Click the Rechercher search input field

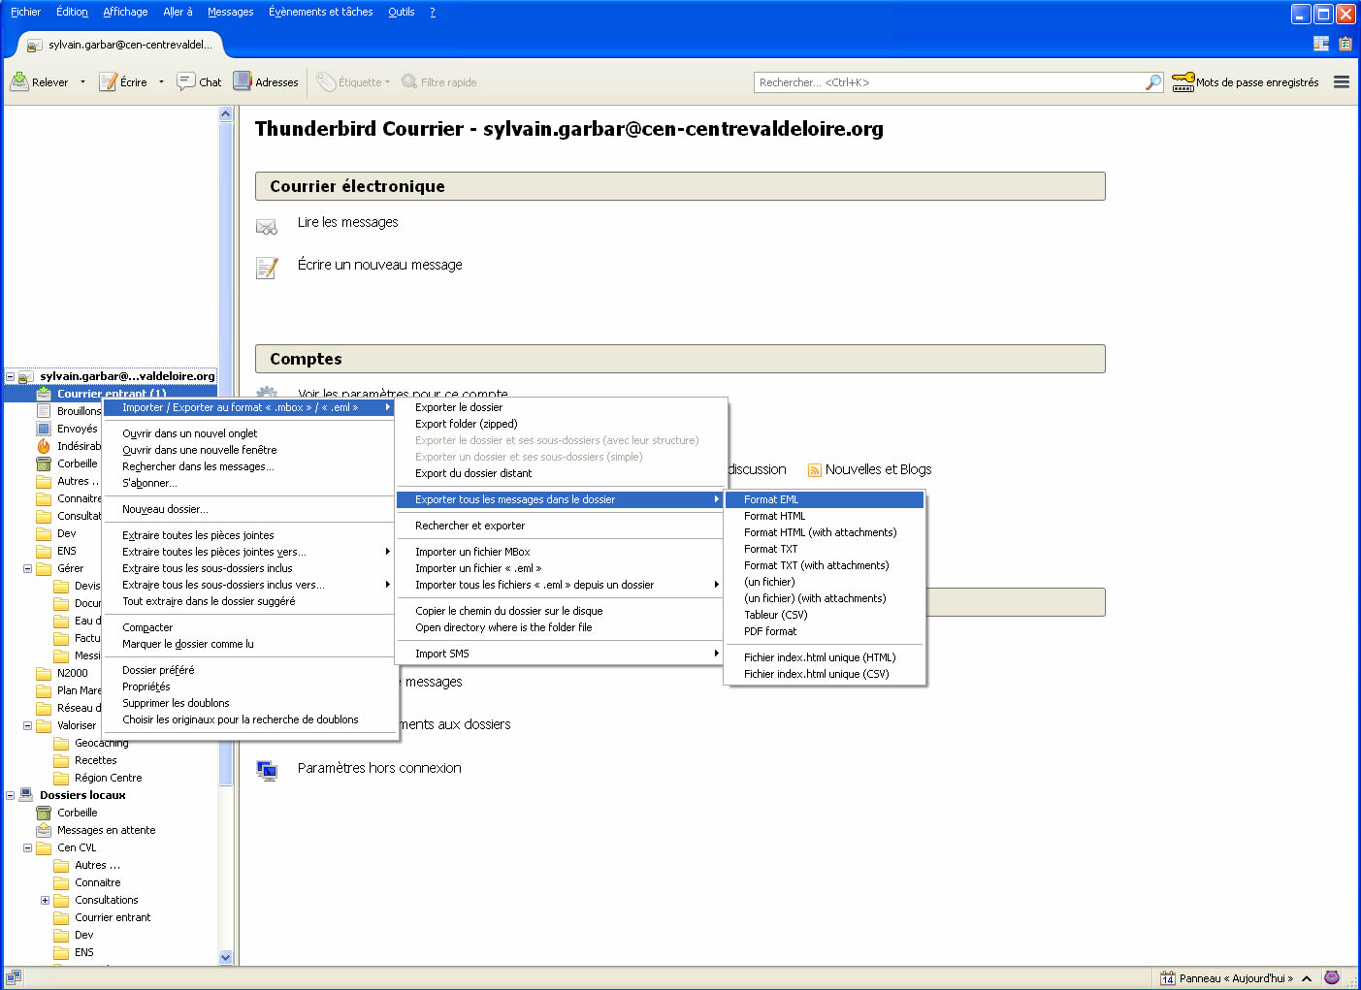coord(949,83)
